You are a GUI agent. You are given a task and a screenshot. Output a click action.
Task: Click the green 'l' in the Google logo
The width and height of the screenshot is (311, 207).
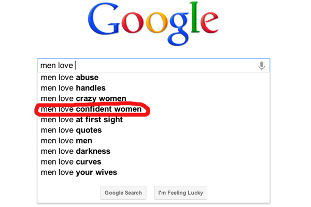click(194, 17)
